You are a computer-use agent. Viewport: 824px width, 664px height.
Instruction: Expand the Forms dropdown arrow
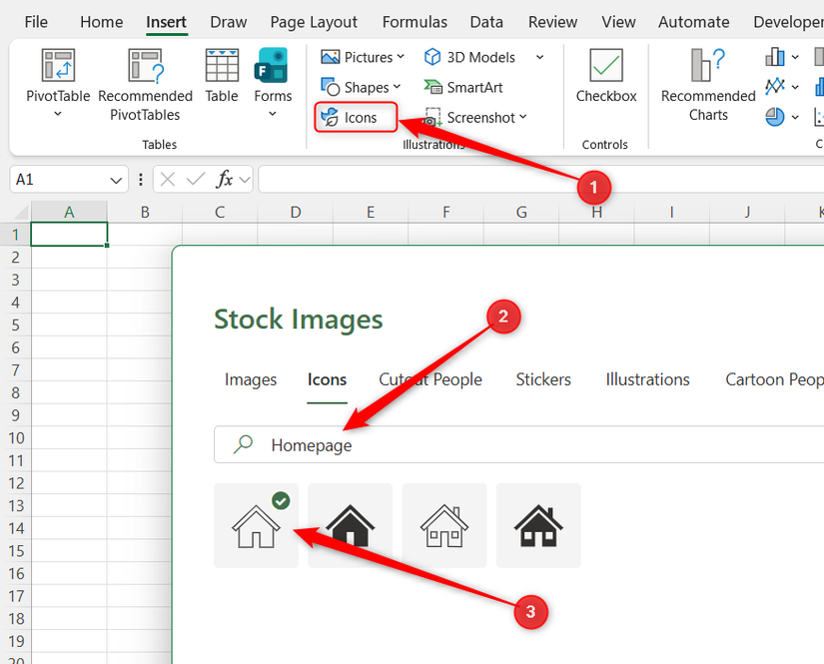tap(273, 114)
